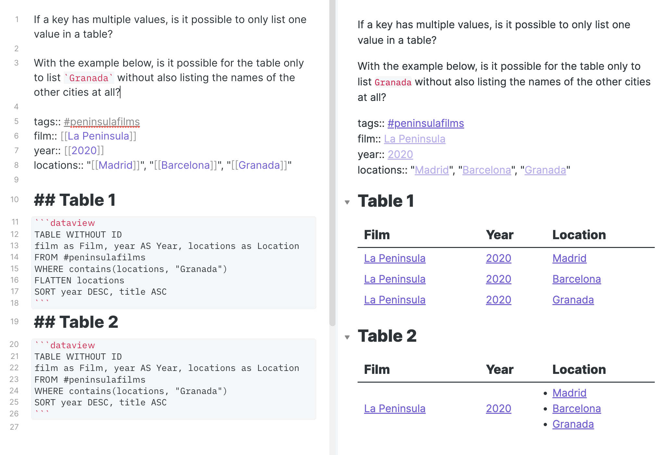Click the Madrid location link in Table 1
This screenshot has width=671, height=455.
click(569, 258)
